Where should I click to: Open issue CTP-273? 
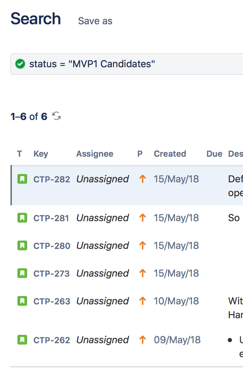51,273
